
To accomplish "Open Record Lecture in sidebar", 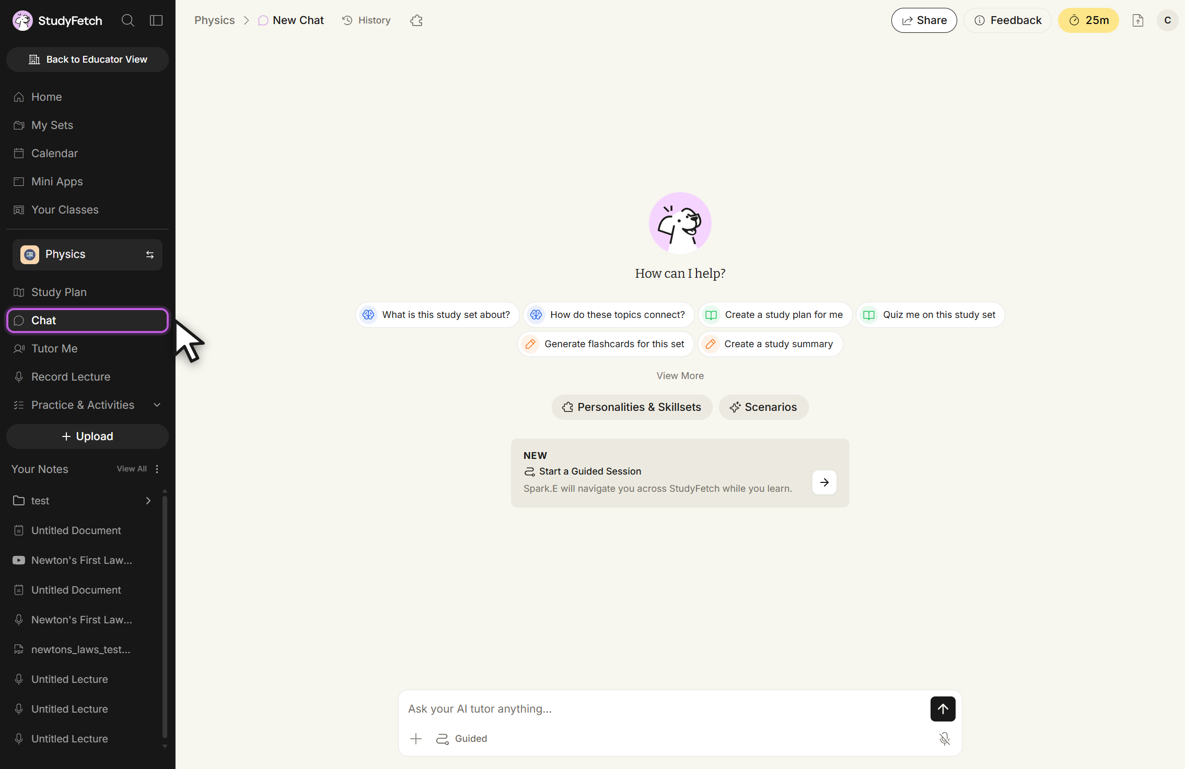I will 87,377.
